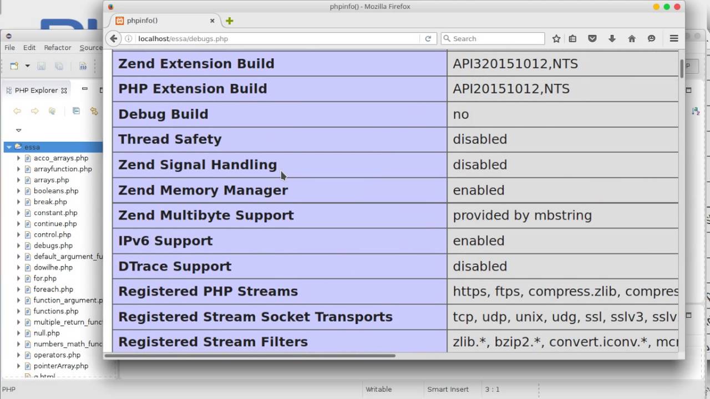Viewport: 710px width, 399px height.
Task: Show site information icon beside the URL
Action: click(129, 39)
